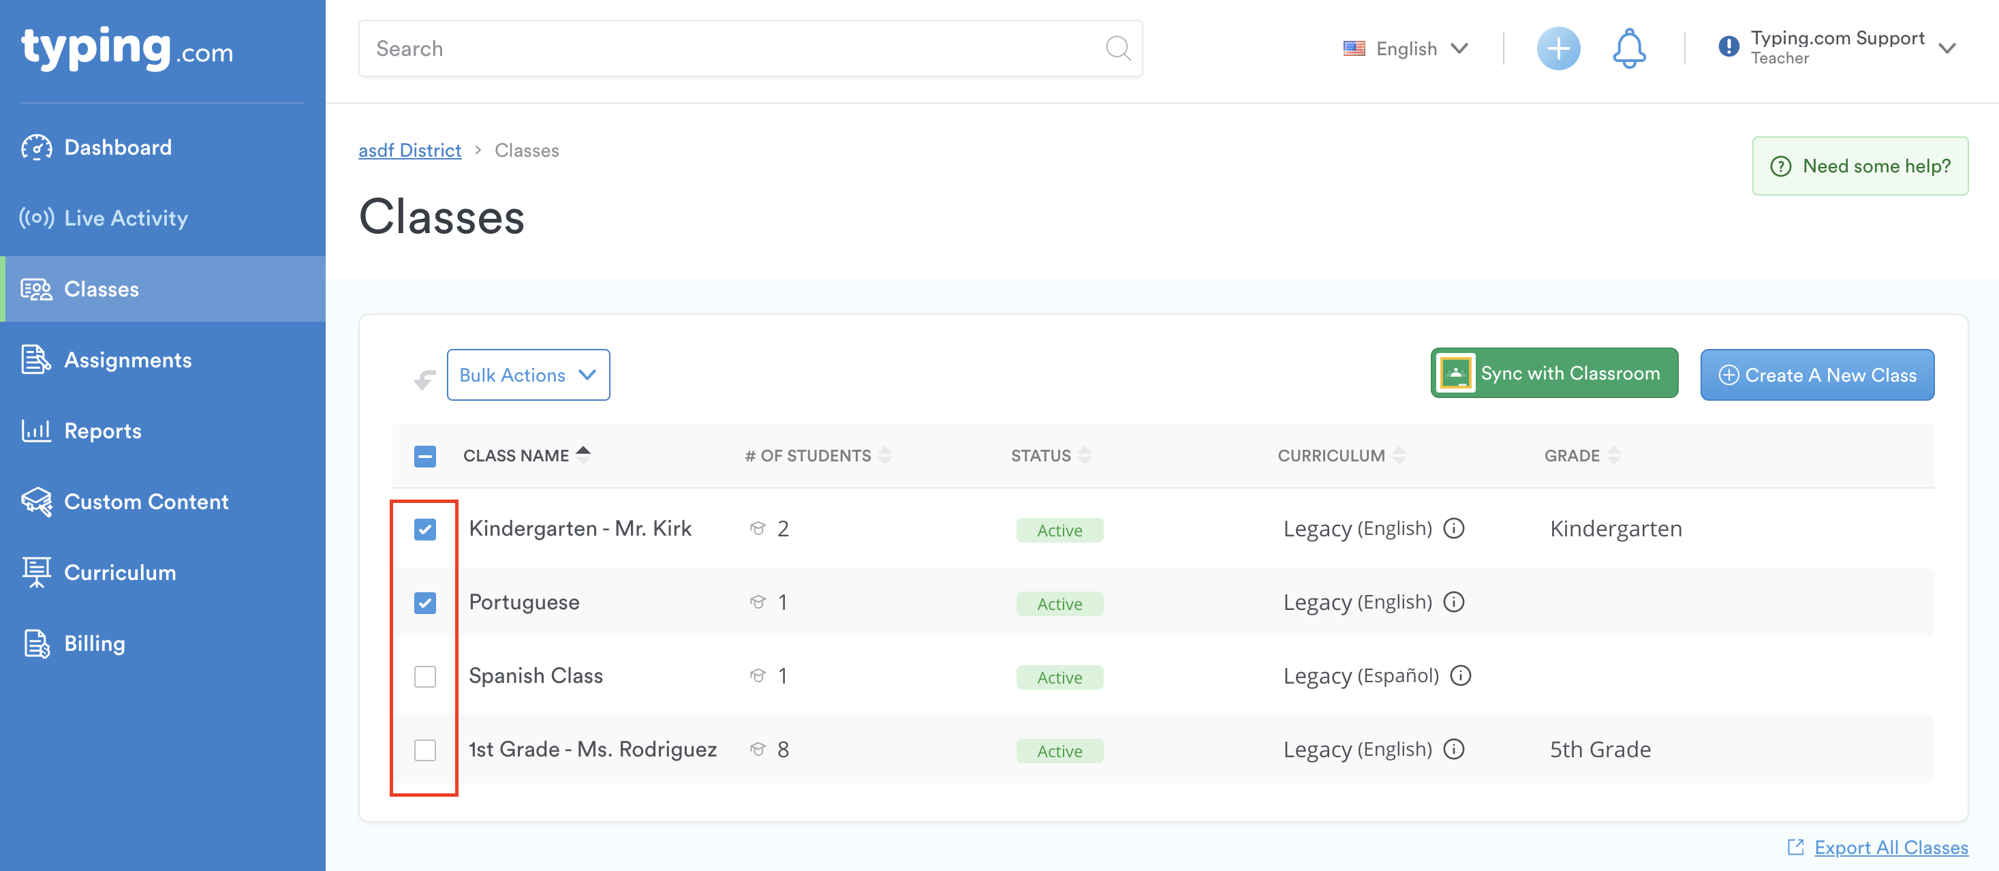Click the blue plus circle icon
Image resolution: width=1999 pixels, height=871 pixels.
click(1558, 49)
